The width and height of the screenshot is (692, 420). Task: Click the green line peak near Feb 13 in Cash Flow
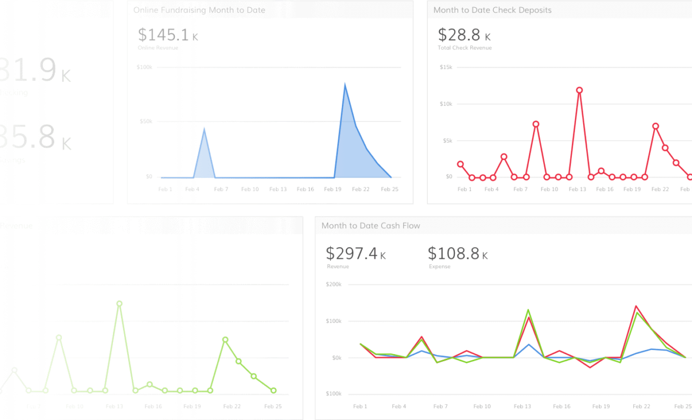tap(528, 309)
